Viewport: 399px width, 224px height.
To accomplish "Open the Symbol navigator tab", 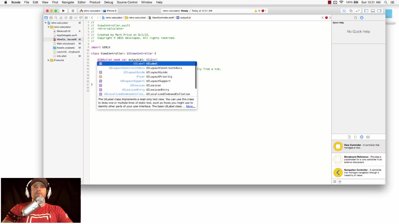I will pos(51,17).
